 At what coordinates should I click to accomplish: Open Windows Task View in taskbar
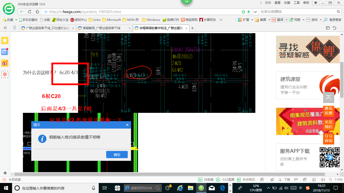point(105,188)
